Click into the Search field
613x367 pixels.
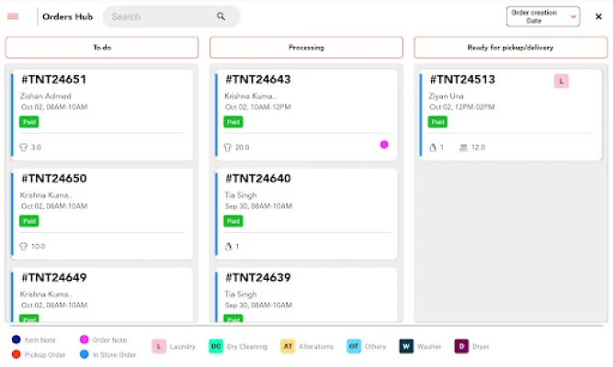point(161,17)
